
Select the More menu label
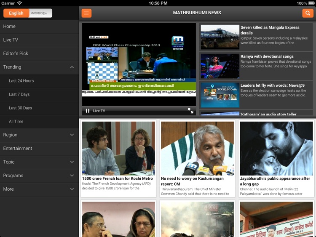pos(8,189)
